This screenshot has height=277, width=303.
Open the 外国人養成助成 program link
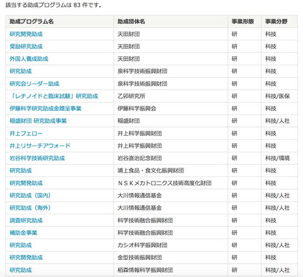(29, 59)
